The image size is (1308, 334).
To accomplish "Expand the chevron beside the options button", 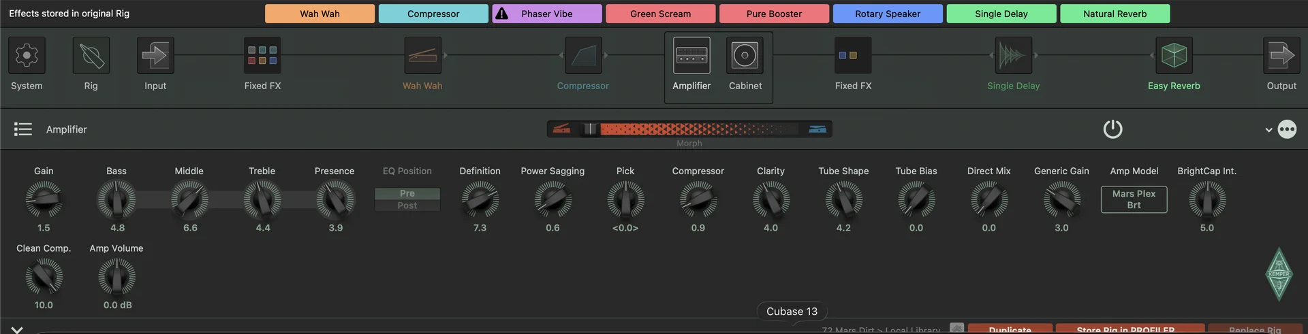I will 1268,130.
